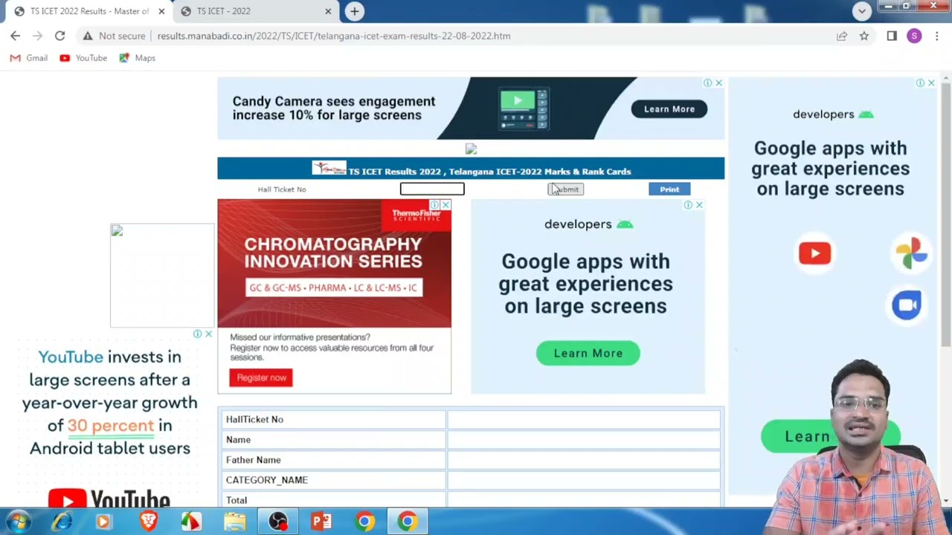This screenshot has height=535, width=952.
Task: Click the Chromatography Innovation Series ad image
Action: [x=334, y=264]
